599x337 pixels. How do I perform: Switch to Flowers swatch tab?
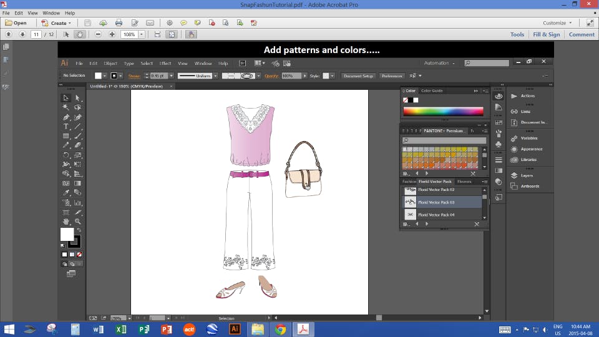point(464,182)
